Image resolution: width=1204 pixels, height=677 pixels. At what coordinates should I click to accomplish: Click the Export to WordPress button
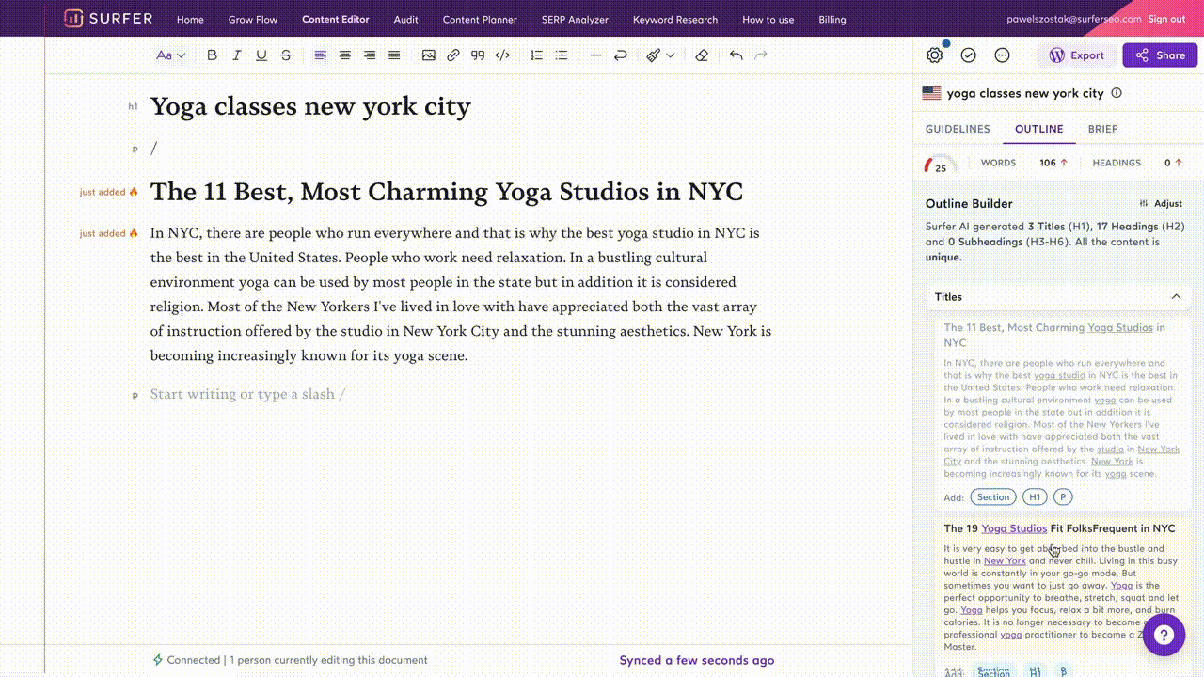click(1077, 55)
